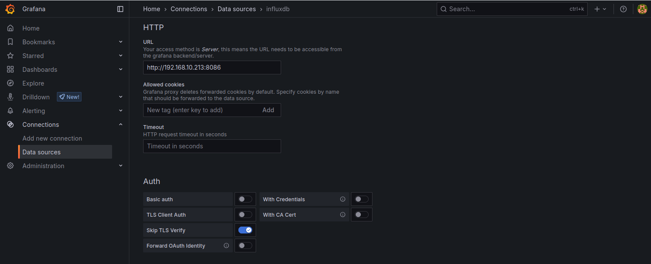The height and width of the screenshot is (264, 651).
Task: Click the Drilldown icon in sidebar
Action: pyautogui.click(x=10, y=97)
